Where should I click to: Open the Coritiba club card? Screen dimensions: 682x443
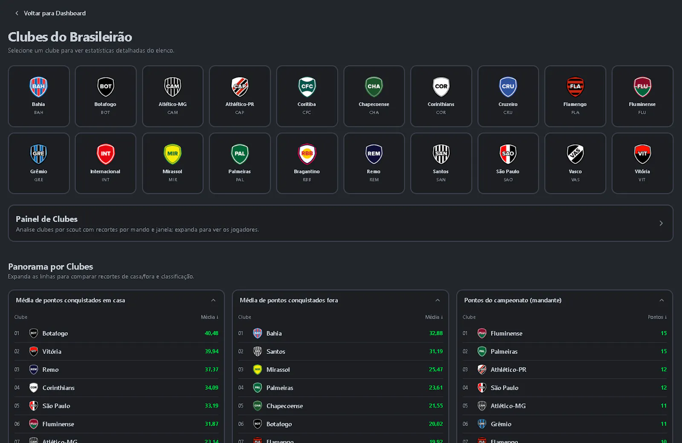[x=307, y=96]
